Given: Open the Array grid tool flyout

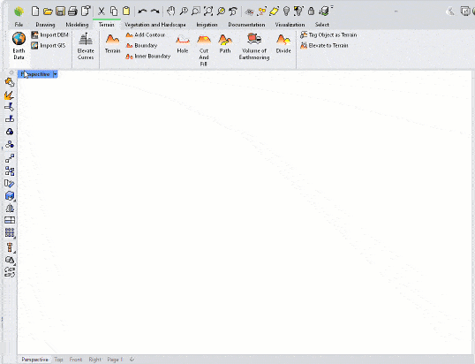Looking at the screenshot, I should 10,232.
